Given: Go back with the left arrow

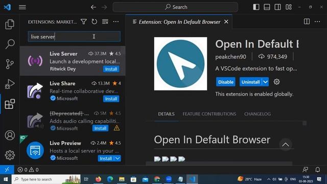Looking at the screenshot, I should [93, 7].
